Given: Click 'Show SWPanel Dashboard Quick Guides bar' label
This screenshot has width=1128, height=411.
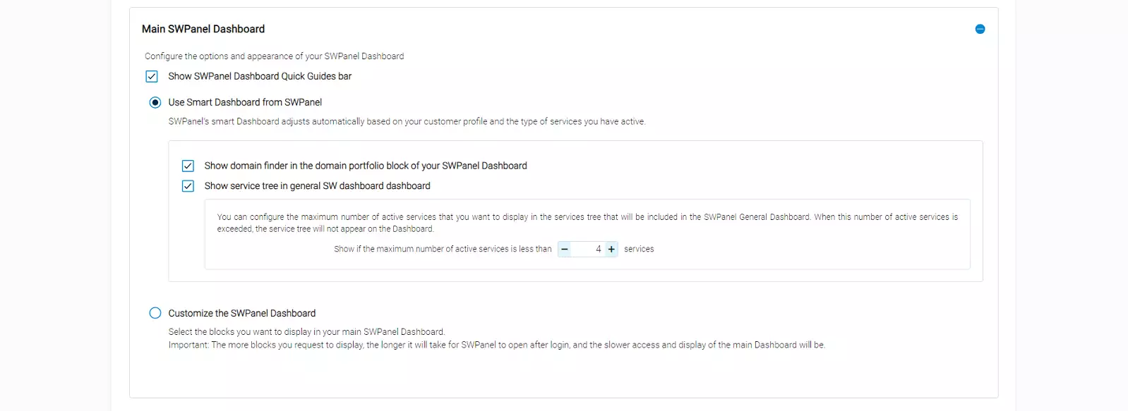Looking at the screenshot, I should click(260, 76).
